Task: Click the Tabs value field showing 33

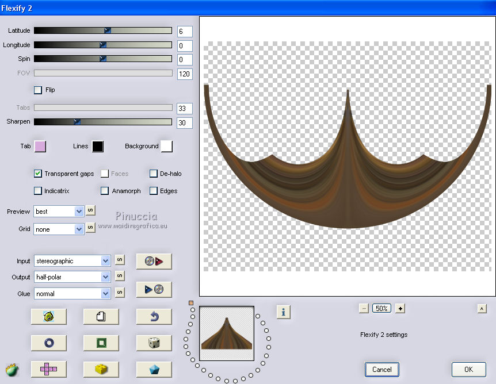Action: pos(185,109)
